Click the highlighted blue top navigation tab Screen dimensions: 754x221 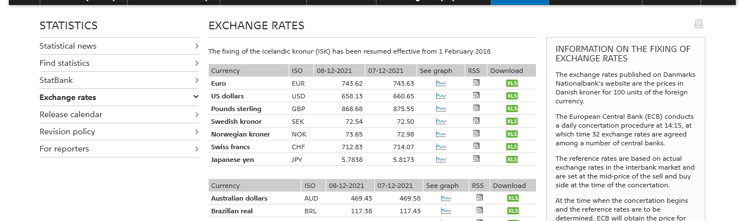click(519, 2)
